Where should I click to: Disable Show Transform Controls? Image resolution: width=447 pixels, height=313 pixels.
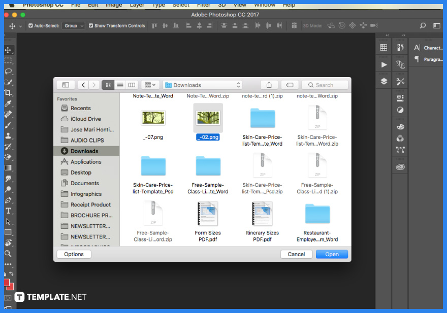click(90, 25)
